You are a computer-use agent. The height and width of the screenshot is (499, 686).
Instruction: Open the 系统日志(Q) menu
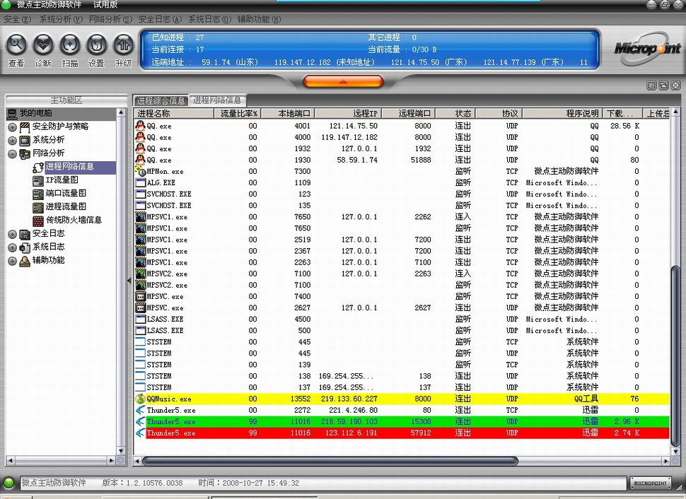[x=210, y=19]
